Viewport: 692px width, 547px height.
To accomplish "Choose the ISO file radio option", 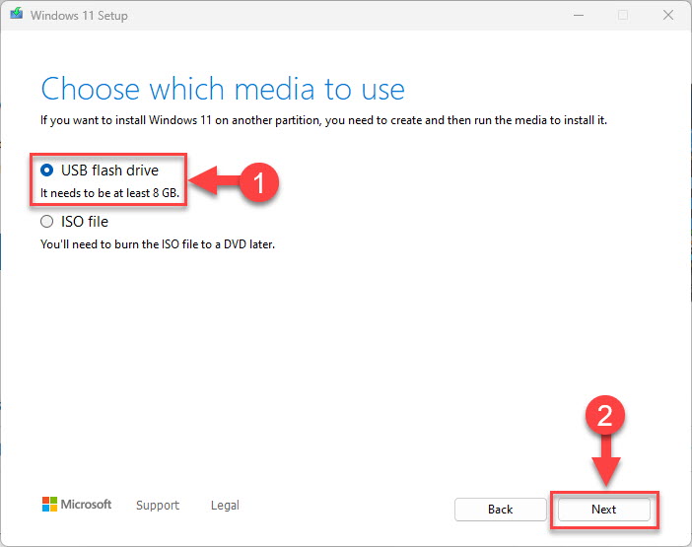I will (x=46, y=222).
